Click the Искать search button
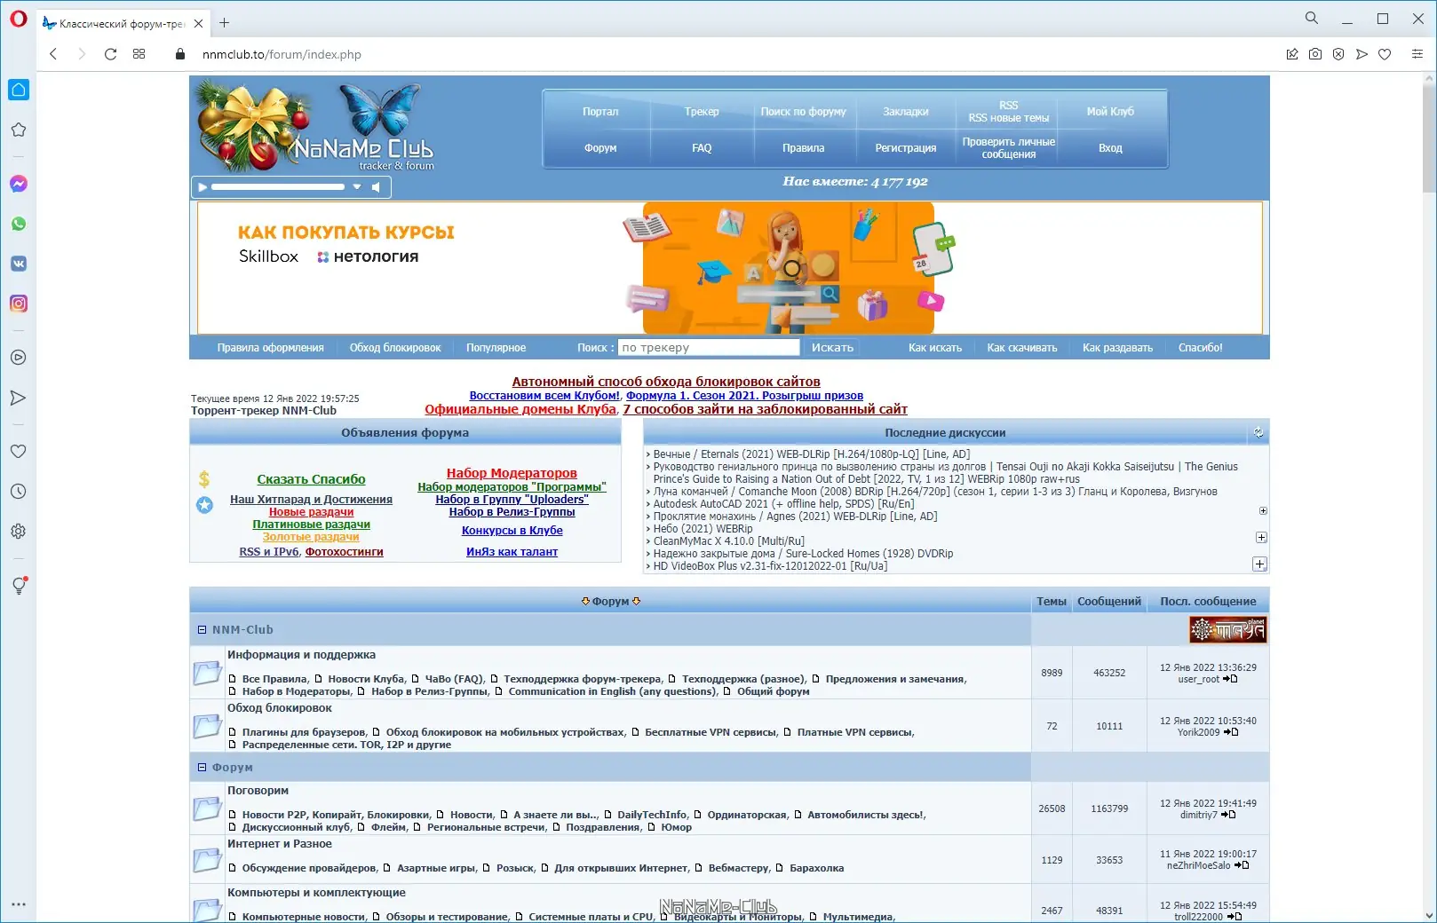This screenshot has height=923, width=1437. coord(832,348)
